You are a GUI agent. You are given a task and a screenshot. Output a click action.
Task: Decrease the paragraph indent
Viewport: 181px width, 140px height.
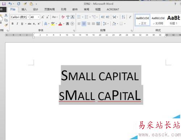click(103, 17)
